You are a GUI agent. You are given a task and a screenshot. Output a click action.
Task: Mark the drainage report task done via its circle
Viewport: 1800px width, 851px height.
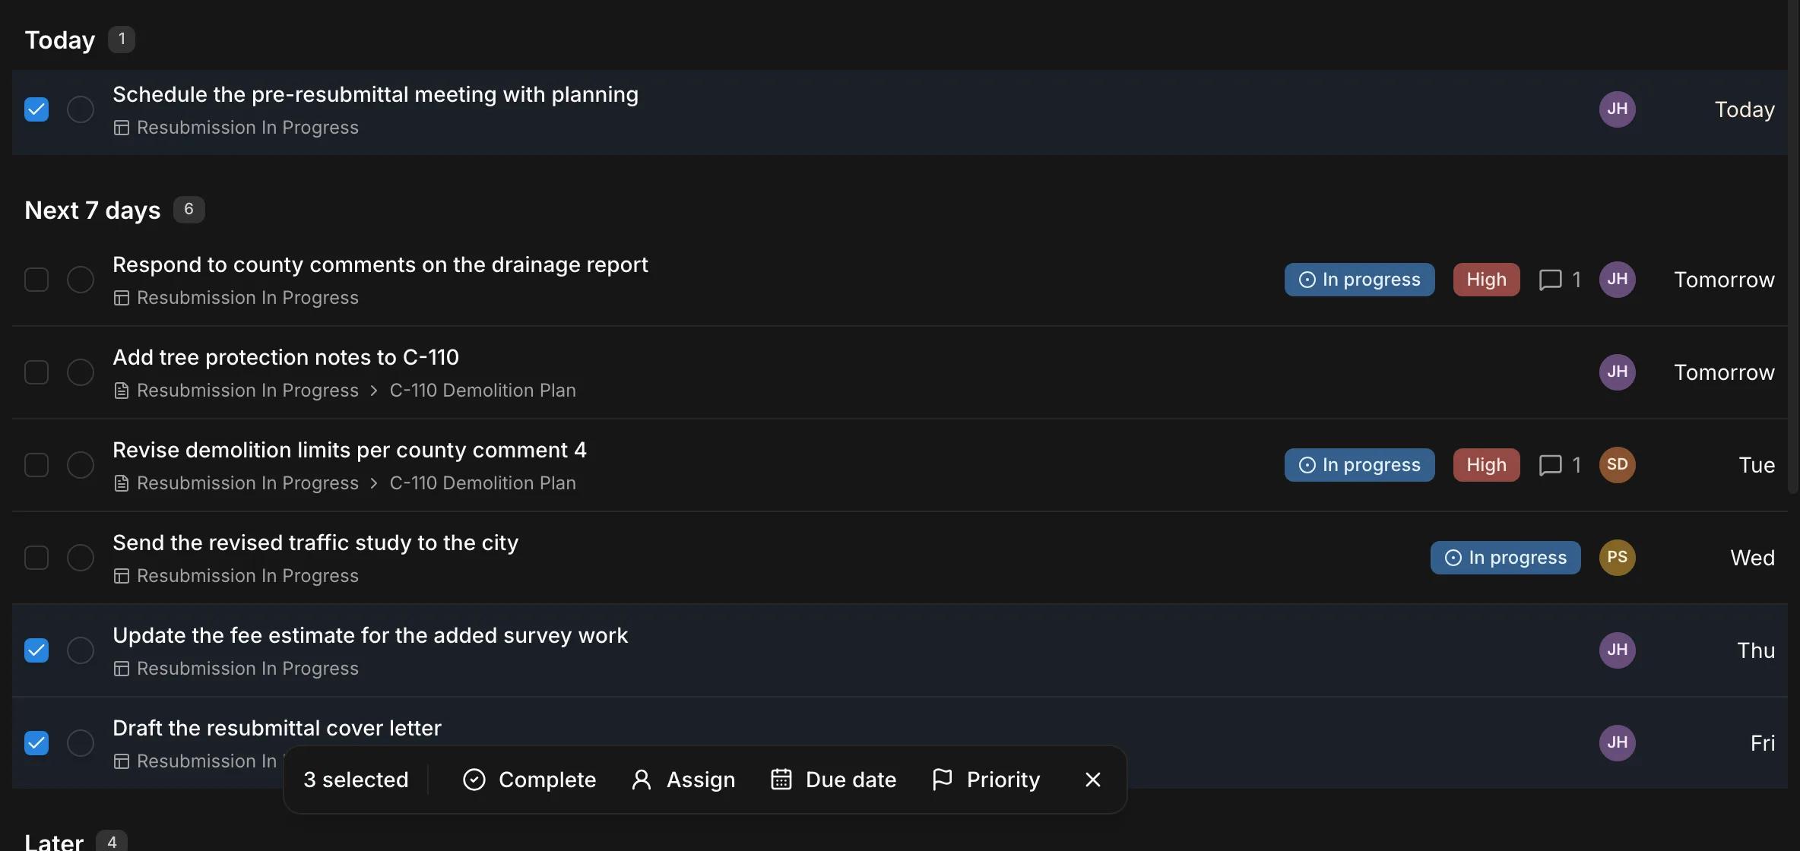tap(81, 280)
